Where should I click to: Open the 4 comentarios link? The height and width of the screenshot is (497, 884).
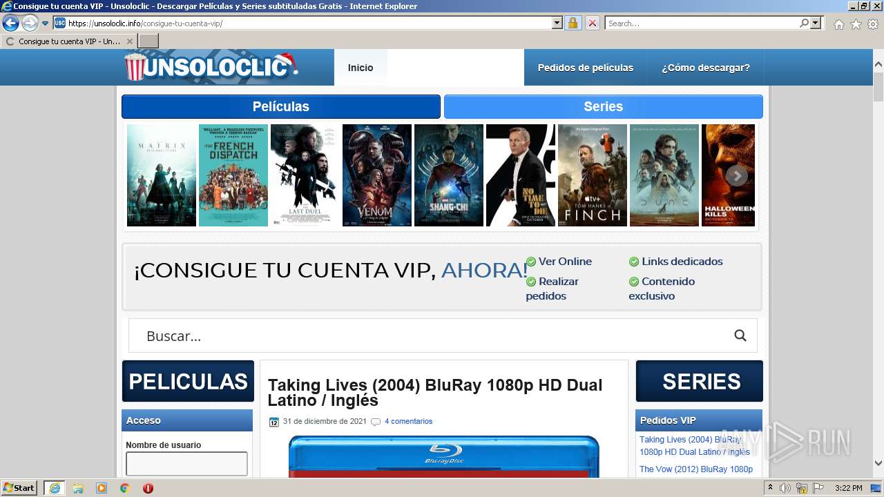click(408, 421)
